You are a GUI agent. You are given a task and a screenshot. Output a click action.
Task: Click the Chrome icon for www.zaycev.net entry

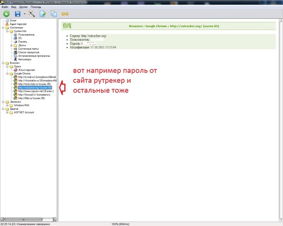click(16, 91)
